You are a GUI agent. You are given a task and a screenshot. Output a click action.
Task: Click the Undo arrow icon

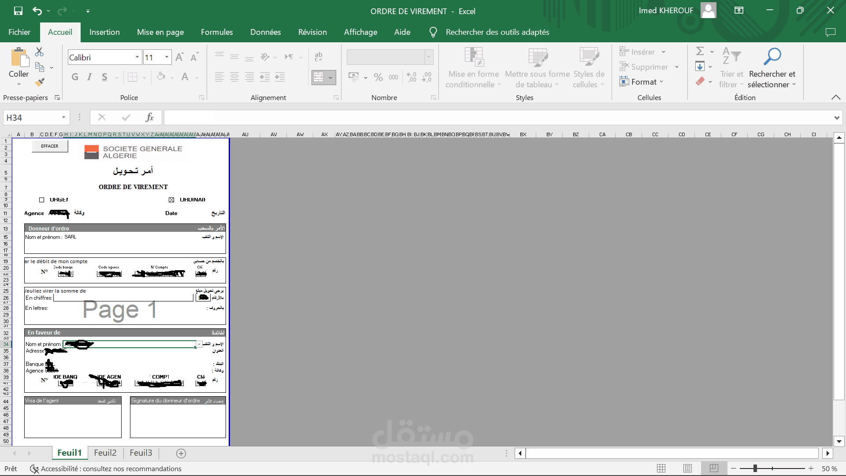[x=37, y=11]
